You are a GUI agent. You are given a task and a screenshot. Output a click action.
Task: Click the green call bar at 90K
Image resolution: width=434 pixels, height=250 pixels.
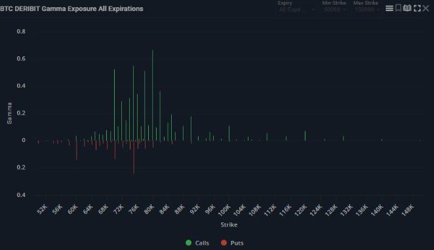tap(191, 128)
